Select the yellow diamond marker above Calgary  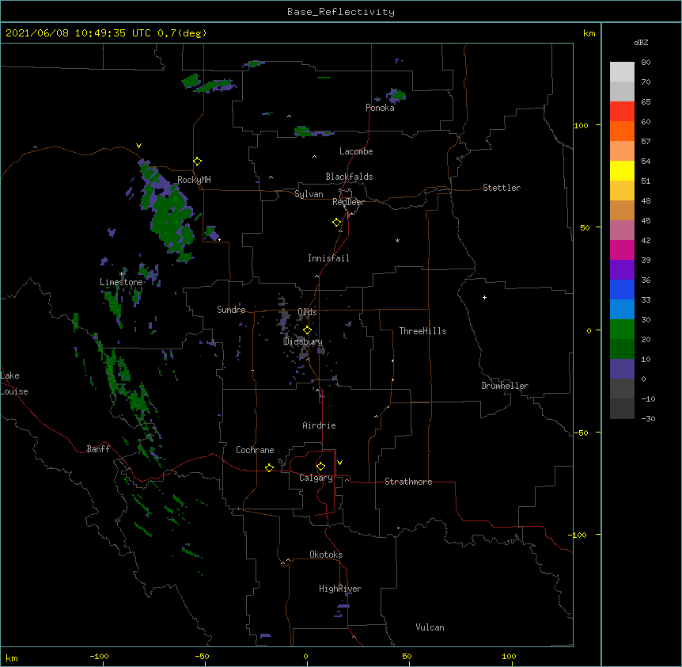pos(320,467)
